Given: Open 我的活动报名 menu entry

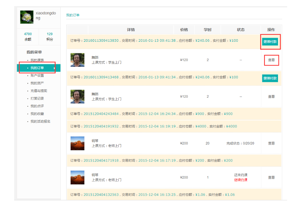Looking at the screenshot, I should click(40, 121).
